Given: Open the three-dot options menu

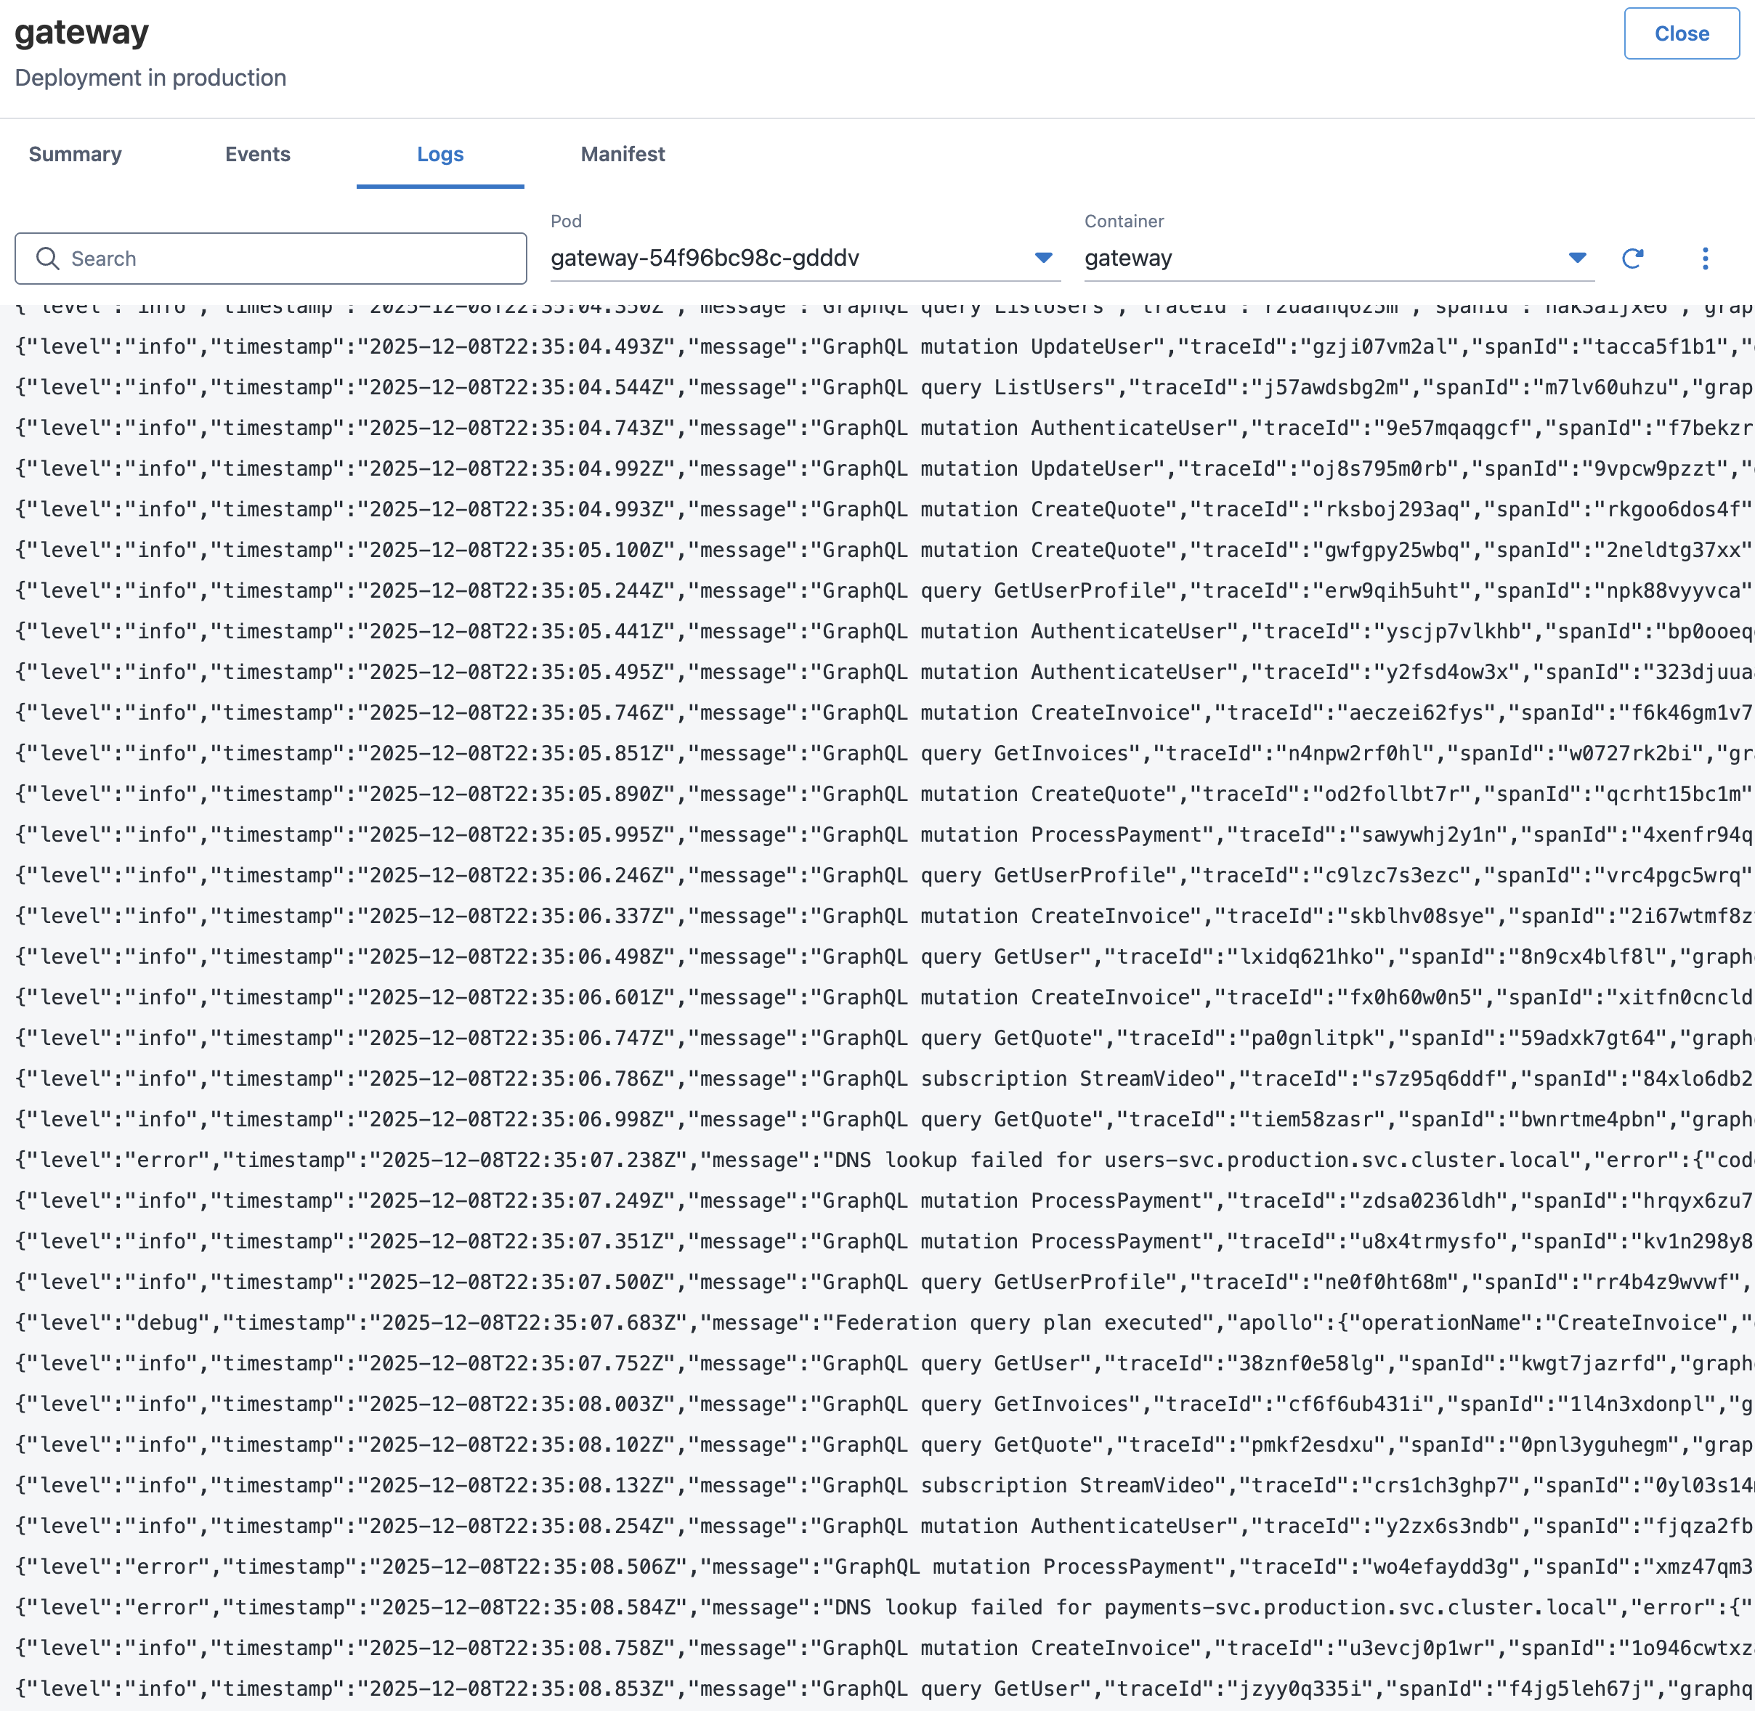Looking at the screenshot, I should click(x=1703, y=258).
